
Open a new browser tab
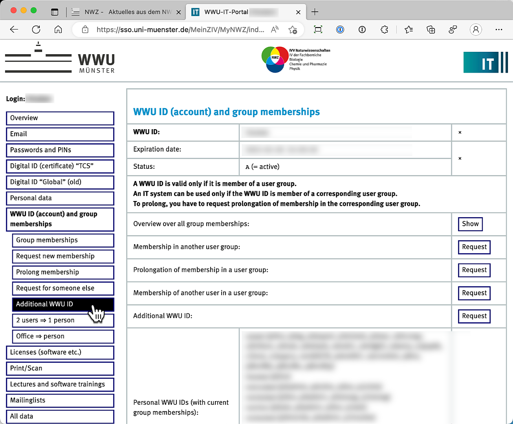click(x=315, y=12)
